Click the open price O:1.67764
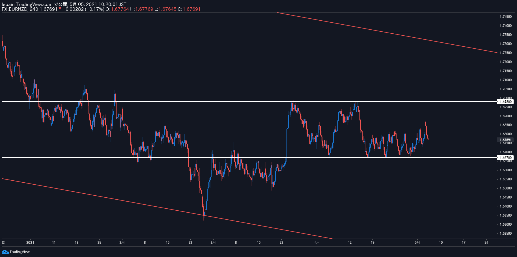Viewport: 517px width, 257px height. [117, 9]
